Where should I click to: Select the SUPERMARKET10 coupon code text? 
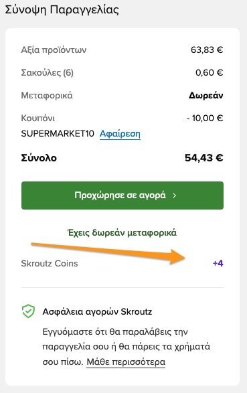pos(58,134)
